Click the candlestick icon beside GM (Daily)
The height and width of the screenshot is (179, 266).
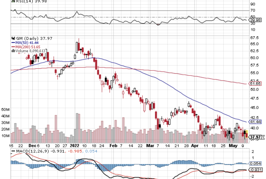point(13,38)
